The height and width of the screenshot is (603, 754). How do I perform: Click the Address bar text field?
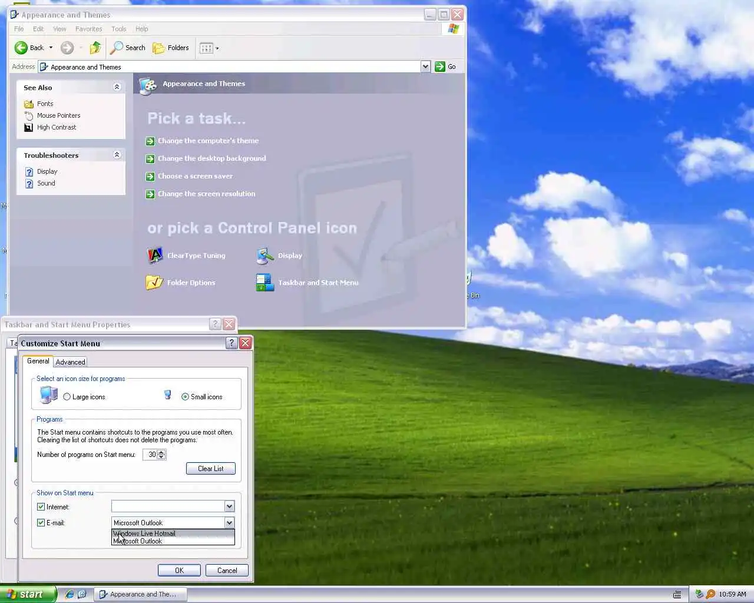click(x=234, y=67)
